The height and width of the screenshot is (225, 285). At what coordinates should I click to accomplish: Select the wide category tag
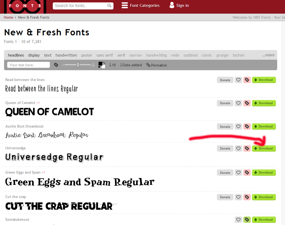point(175,55)
